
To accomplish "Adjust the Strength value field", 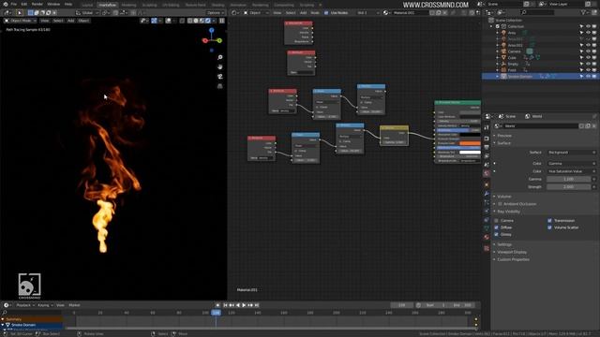I will click(x=569, y=187).
